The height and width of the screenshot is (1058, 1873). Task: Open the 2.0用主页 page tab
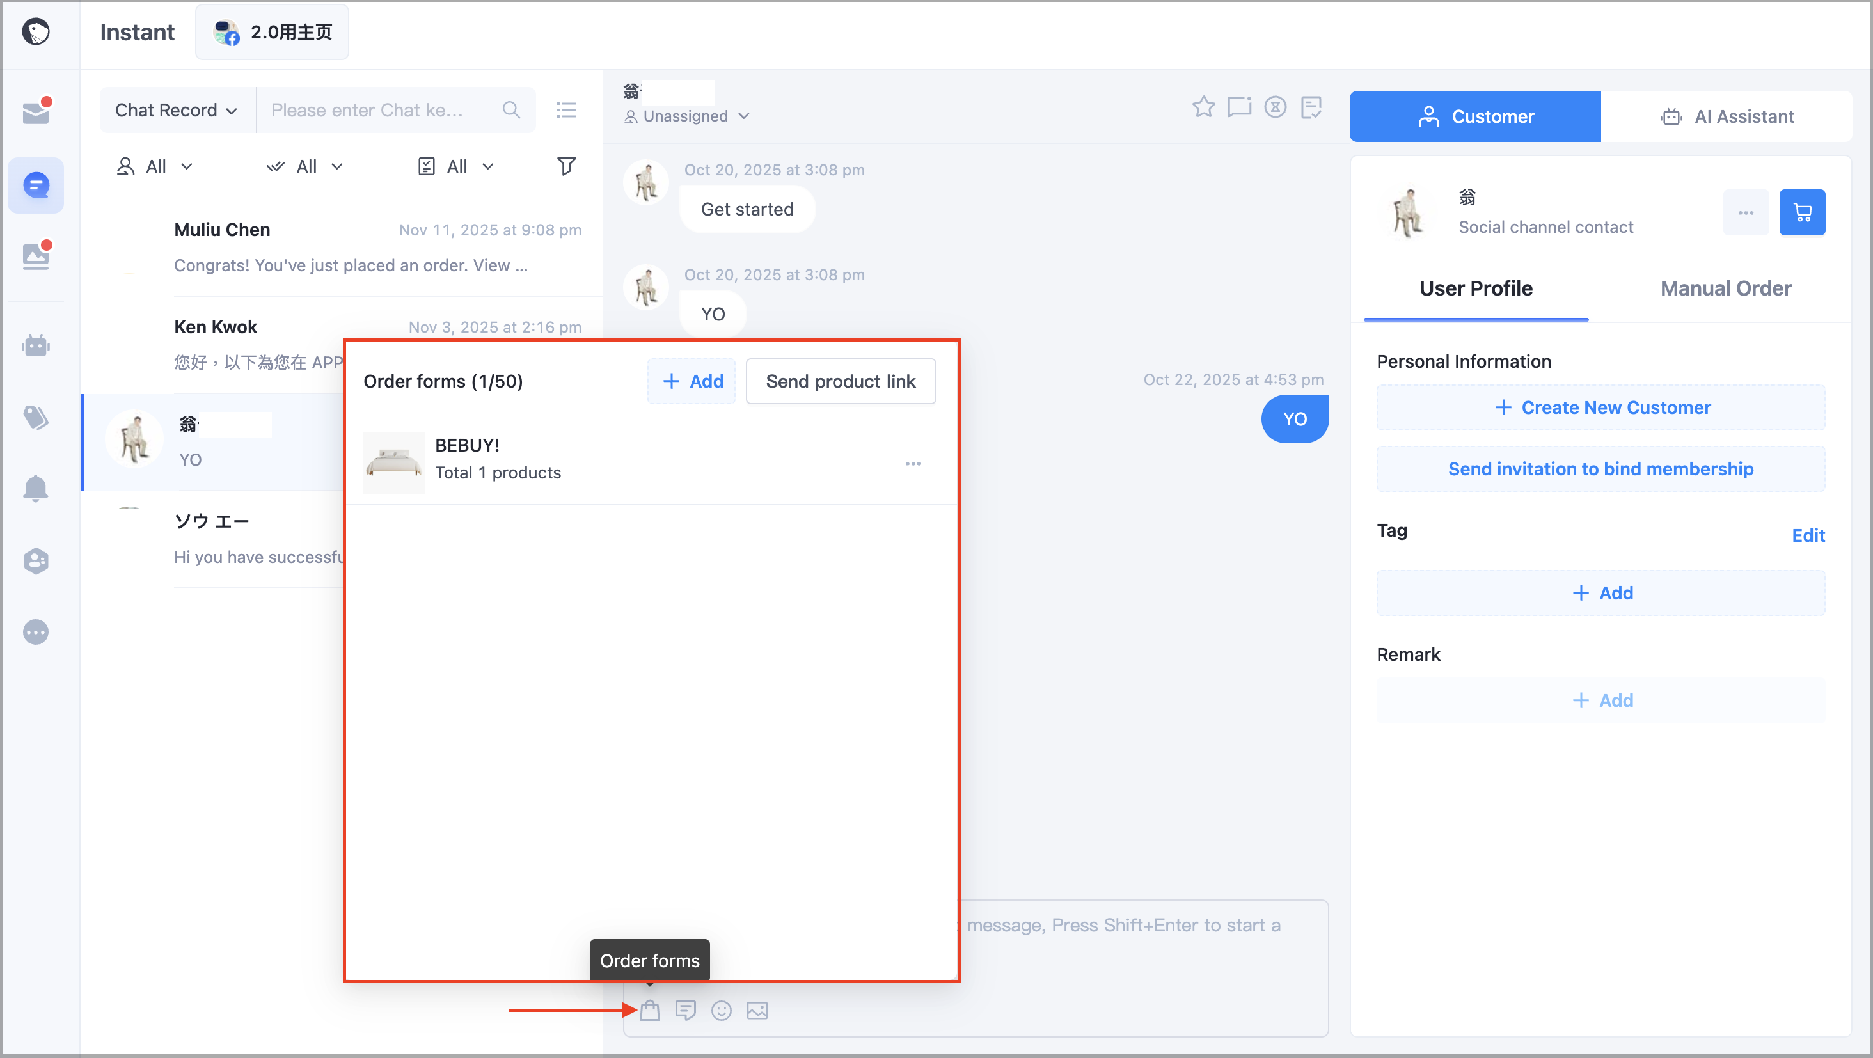(273, 32)
